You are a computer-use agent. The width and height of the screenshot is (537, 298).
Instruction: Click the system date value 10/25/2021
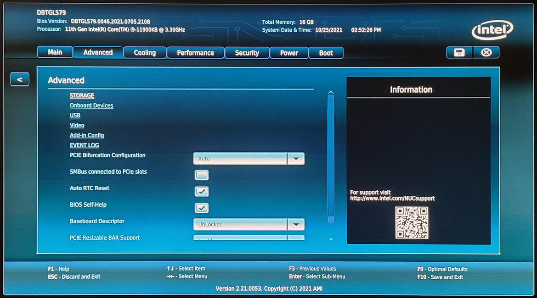(329, 30)
